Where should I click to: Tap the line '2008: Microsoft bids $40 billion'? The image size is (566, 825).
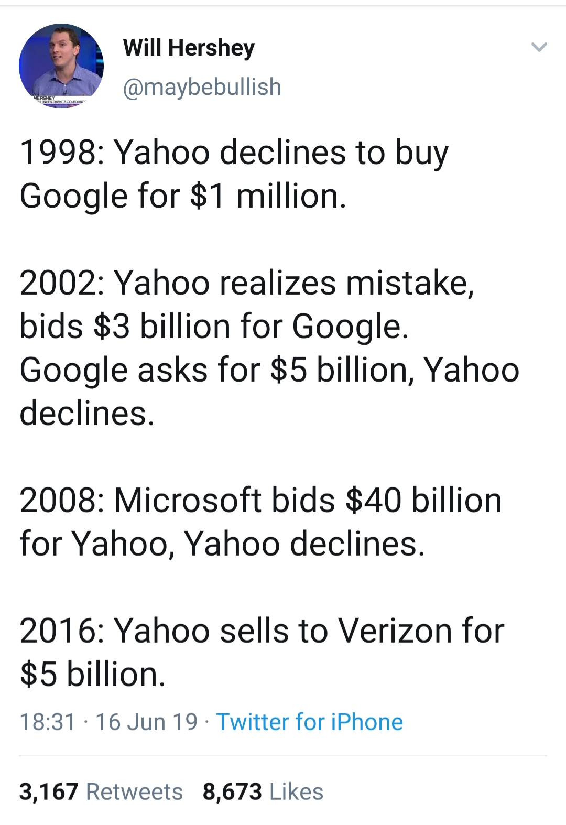[260, 500]
